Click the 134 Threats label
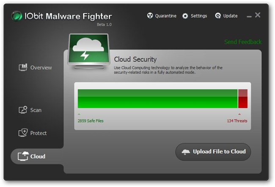The height and width of the screenshot is (187, 275). point(237,121)
